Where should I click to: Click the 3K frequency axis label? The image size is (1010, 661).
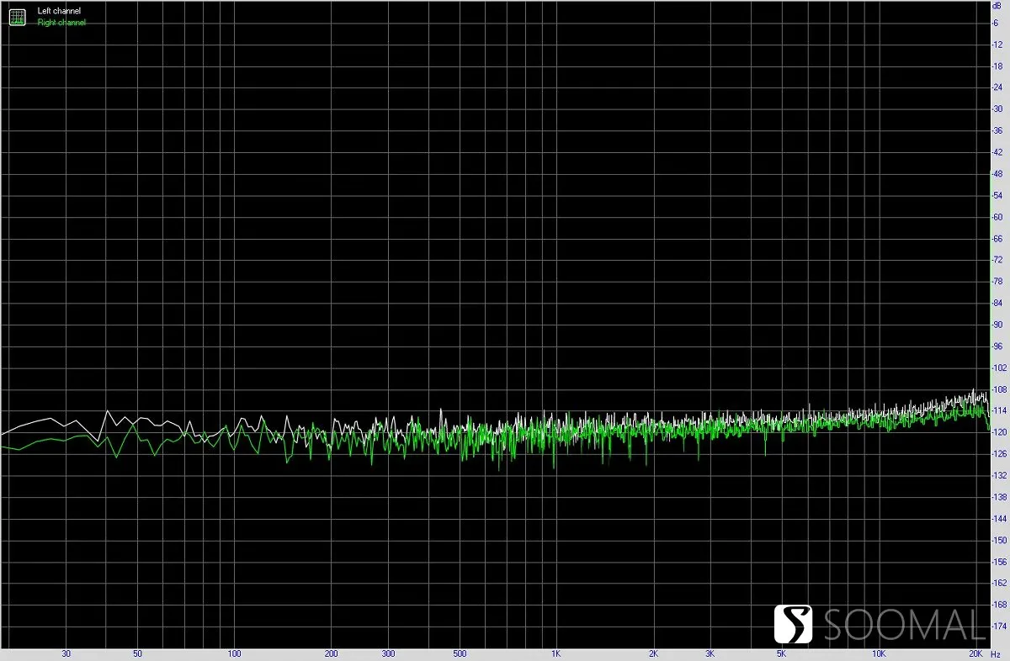point(710,653)
